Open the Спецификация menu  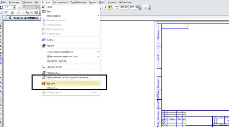coord(78,2)
